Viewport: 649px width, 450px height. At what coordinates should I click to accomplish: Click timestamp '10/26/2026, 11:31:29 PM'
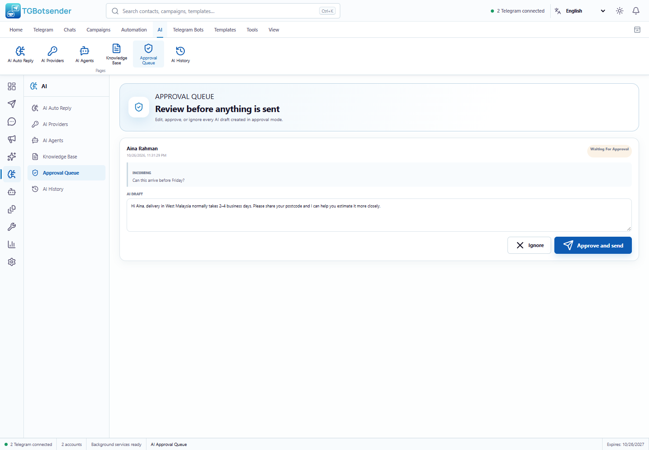[146, 155]
